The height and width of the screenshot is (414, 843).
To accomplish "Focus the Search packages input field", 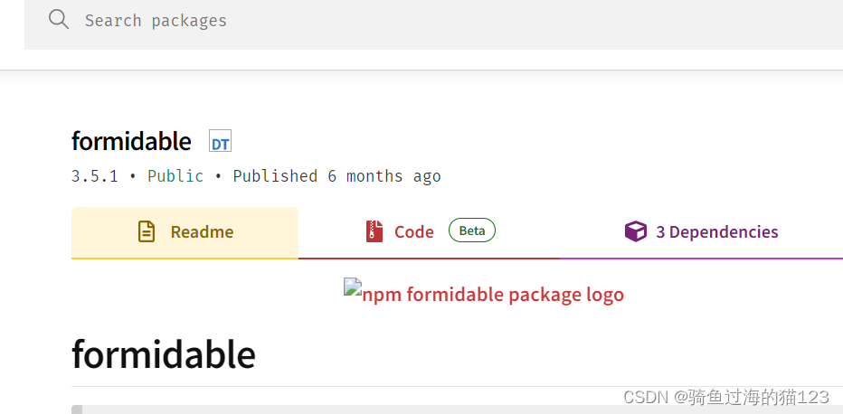I will pyautogui.click(x=362, y=20).
